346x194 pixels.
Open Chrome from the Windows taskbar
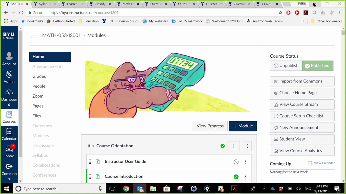(126, 189)
